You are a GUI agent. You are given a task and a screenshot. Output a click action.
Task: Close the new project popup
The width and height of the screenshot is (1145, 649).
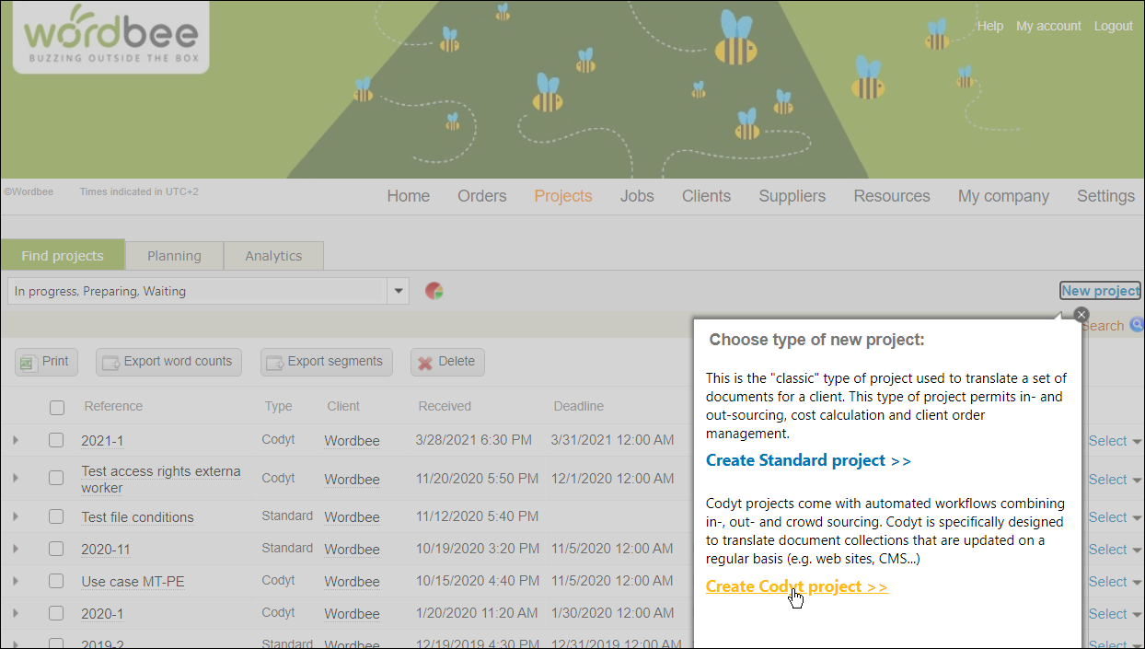[x=1081, y=315]
